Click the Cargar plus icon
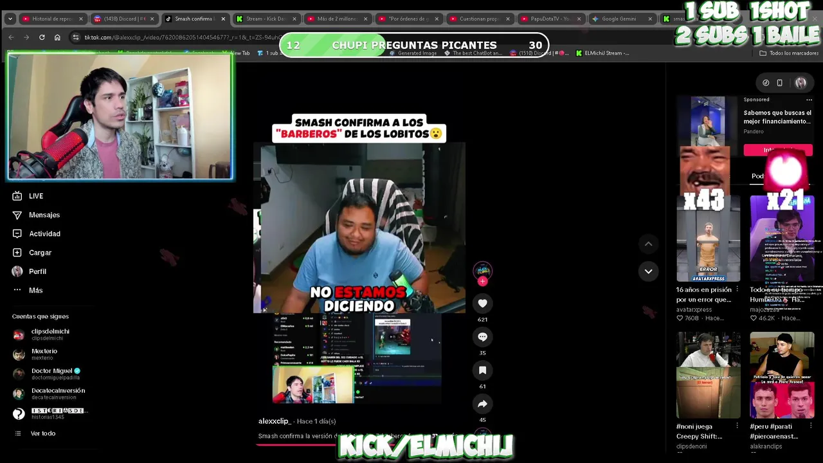Image resolution: width=823 pixels, height=463 pixels. [17, 253]
